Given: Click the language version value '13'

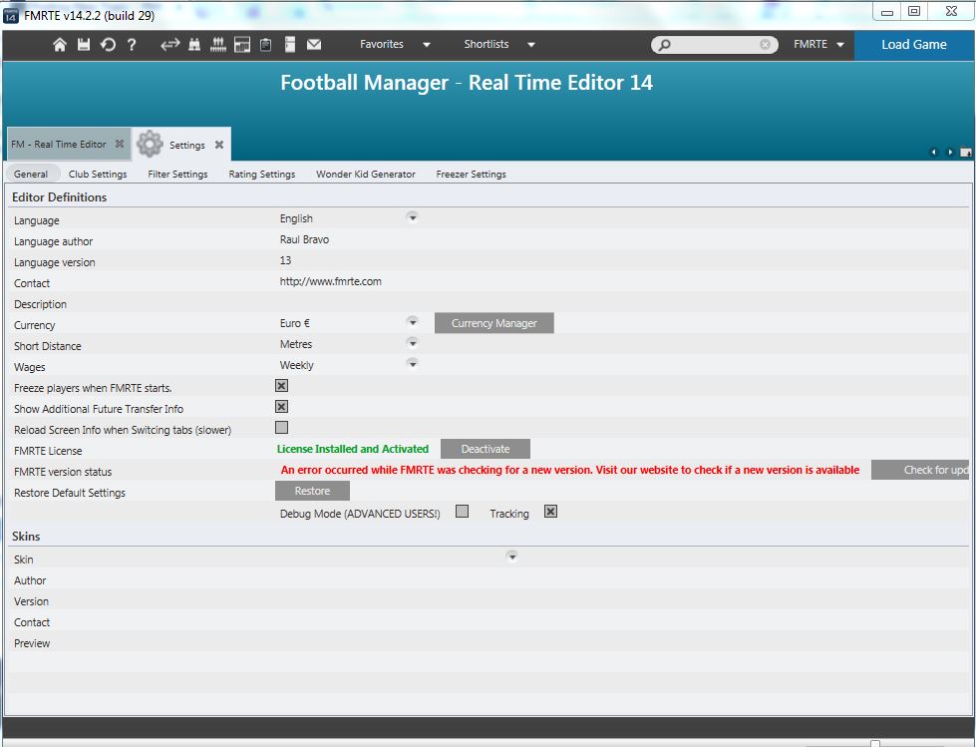Looking at the screenshot, I should coord(286,260).
